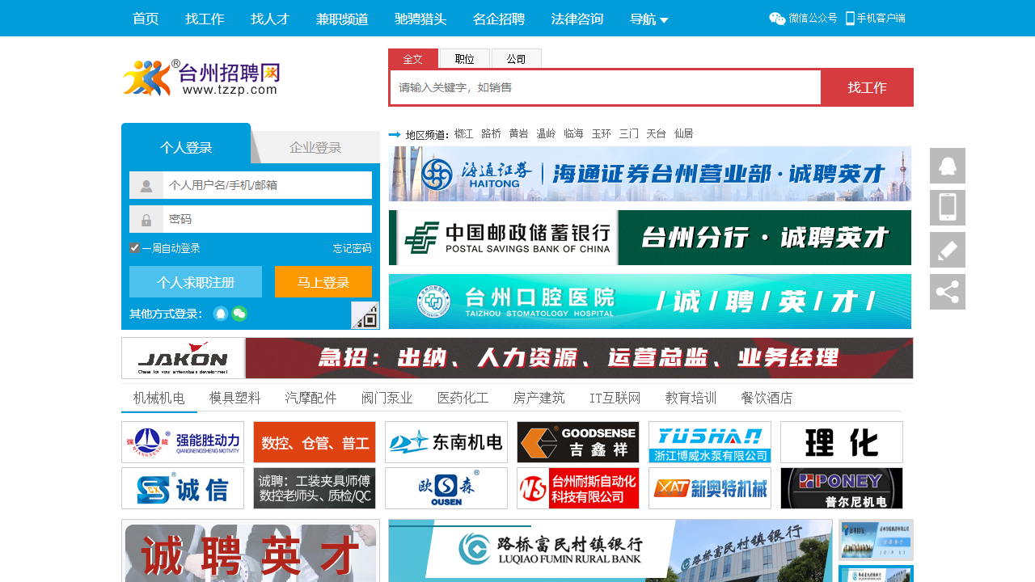Viewport: 1035px width, 582px height.
Task: Select 模具塑料 industry tab
Action: [235, 398]
